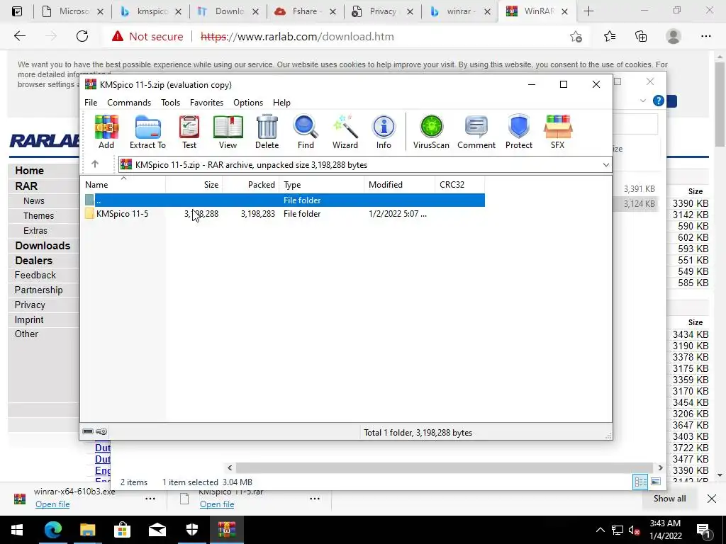This screenshot has width=726, height=544.
Task: Refresh the Edge browser page
Action: pyautogui.click(x=82, y=36)
